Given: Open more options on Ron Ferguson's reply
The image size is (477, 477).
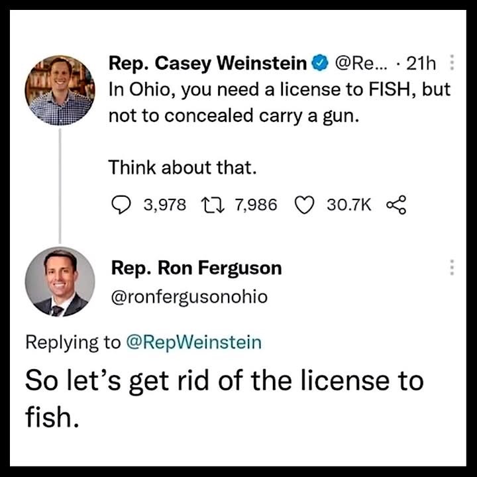Looking at the screenshot, I should coord(452,268).
